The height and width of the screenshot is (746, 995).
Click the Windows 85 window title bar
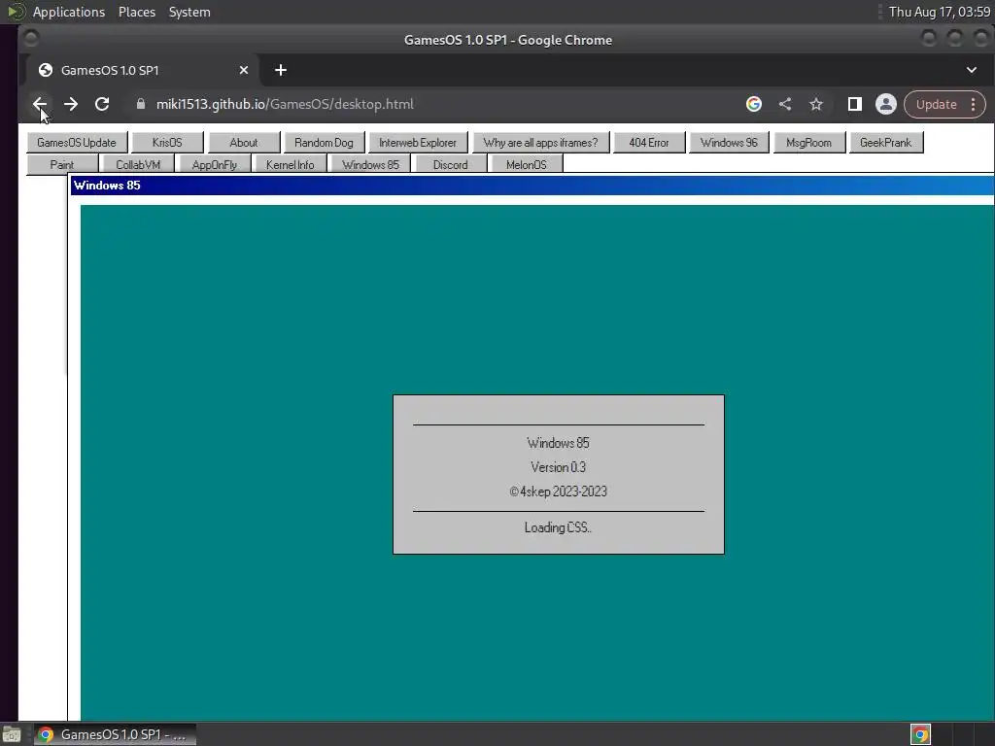pos(532,186)
